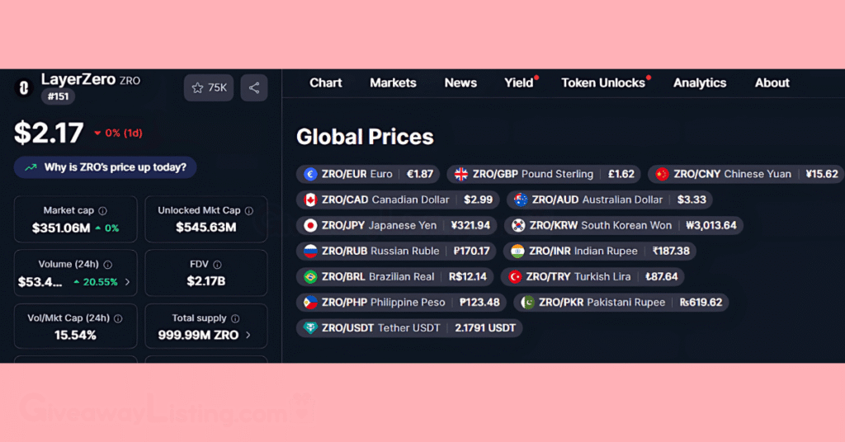Click the Total supply info icon
The width and height of the screenshot is (845, 442).
click(235, 318)
